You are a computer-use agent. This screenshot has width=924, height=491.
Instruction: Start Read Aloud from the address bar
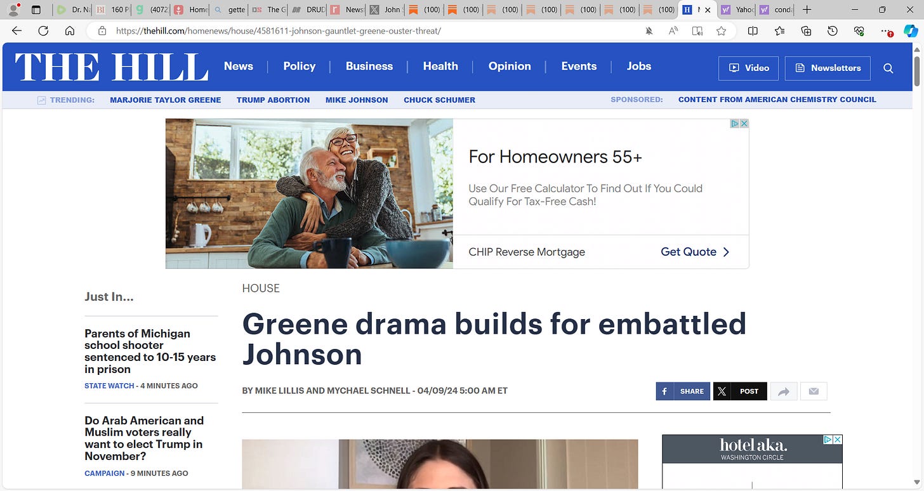click(x=673, y=30)
